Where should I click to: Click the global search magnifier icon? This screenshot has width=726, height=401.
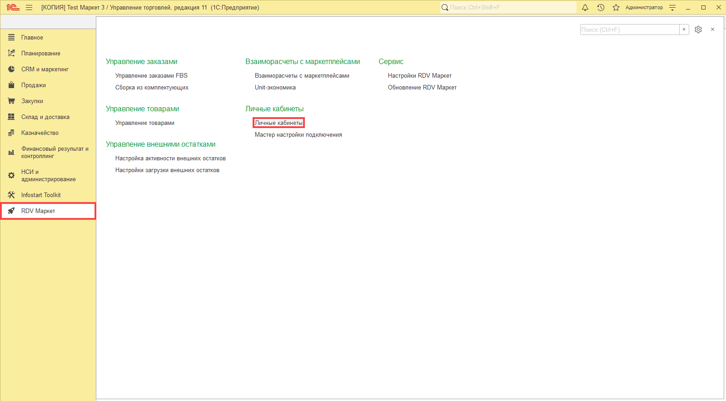[445, 7]
